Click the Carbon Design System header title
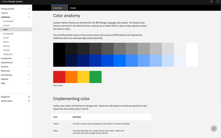 [12, 2]
